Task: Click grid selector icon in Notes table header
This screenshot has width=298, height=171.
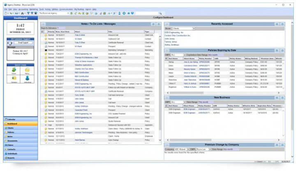Action: click(x=42, y=32)
